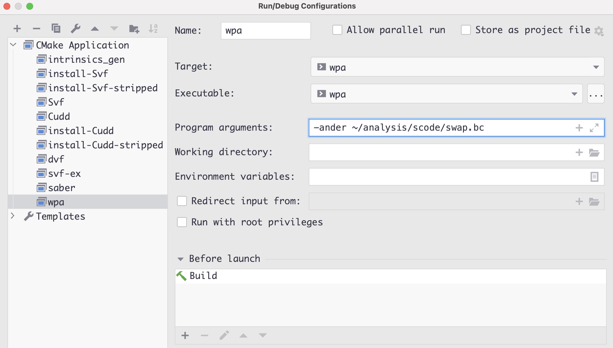Click the sort configurations alphabetically icon
Screen dimensions: 613x348
tap(153, 29)
